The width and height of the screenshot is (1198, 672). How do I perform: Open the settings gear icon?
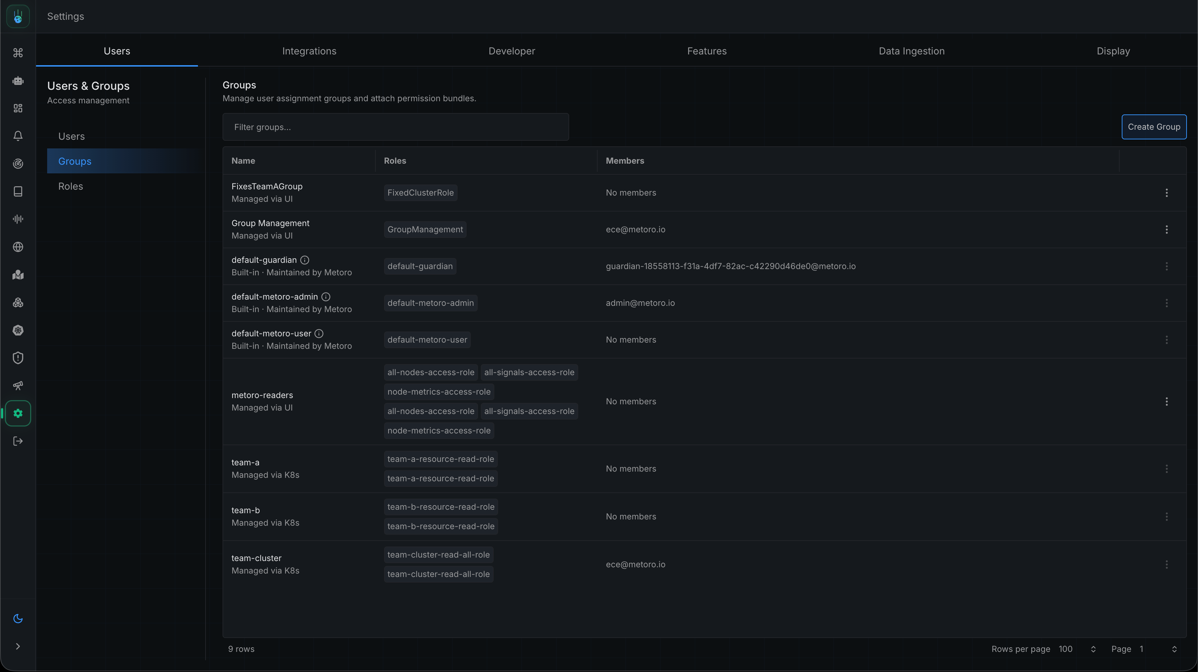pyautogui.click(x=18, y=413)
